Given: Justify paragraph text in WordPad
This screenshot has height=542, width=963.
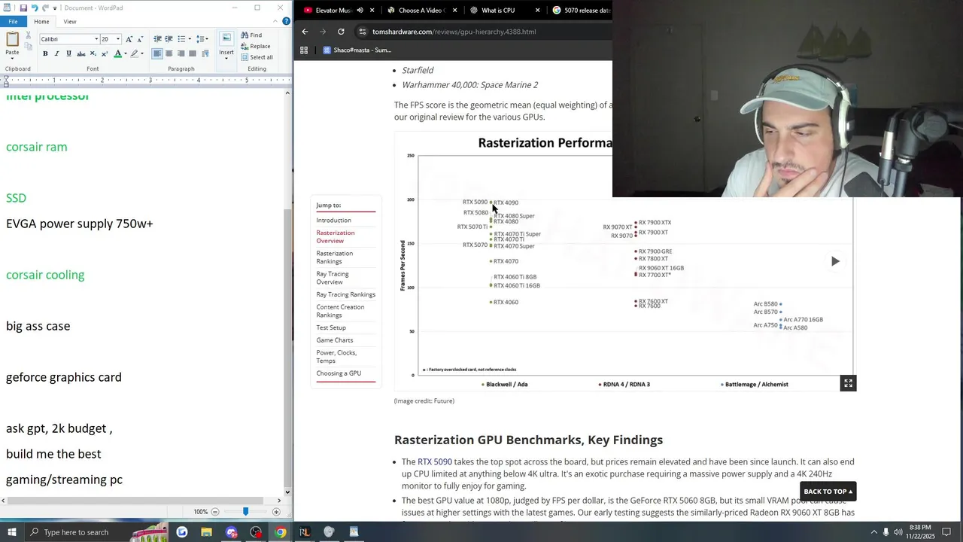Looking at the screenshot, I should coord(193,53).
